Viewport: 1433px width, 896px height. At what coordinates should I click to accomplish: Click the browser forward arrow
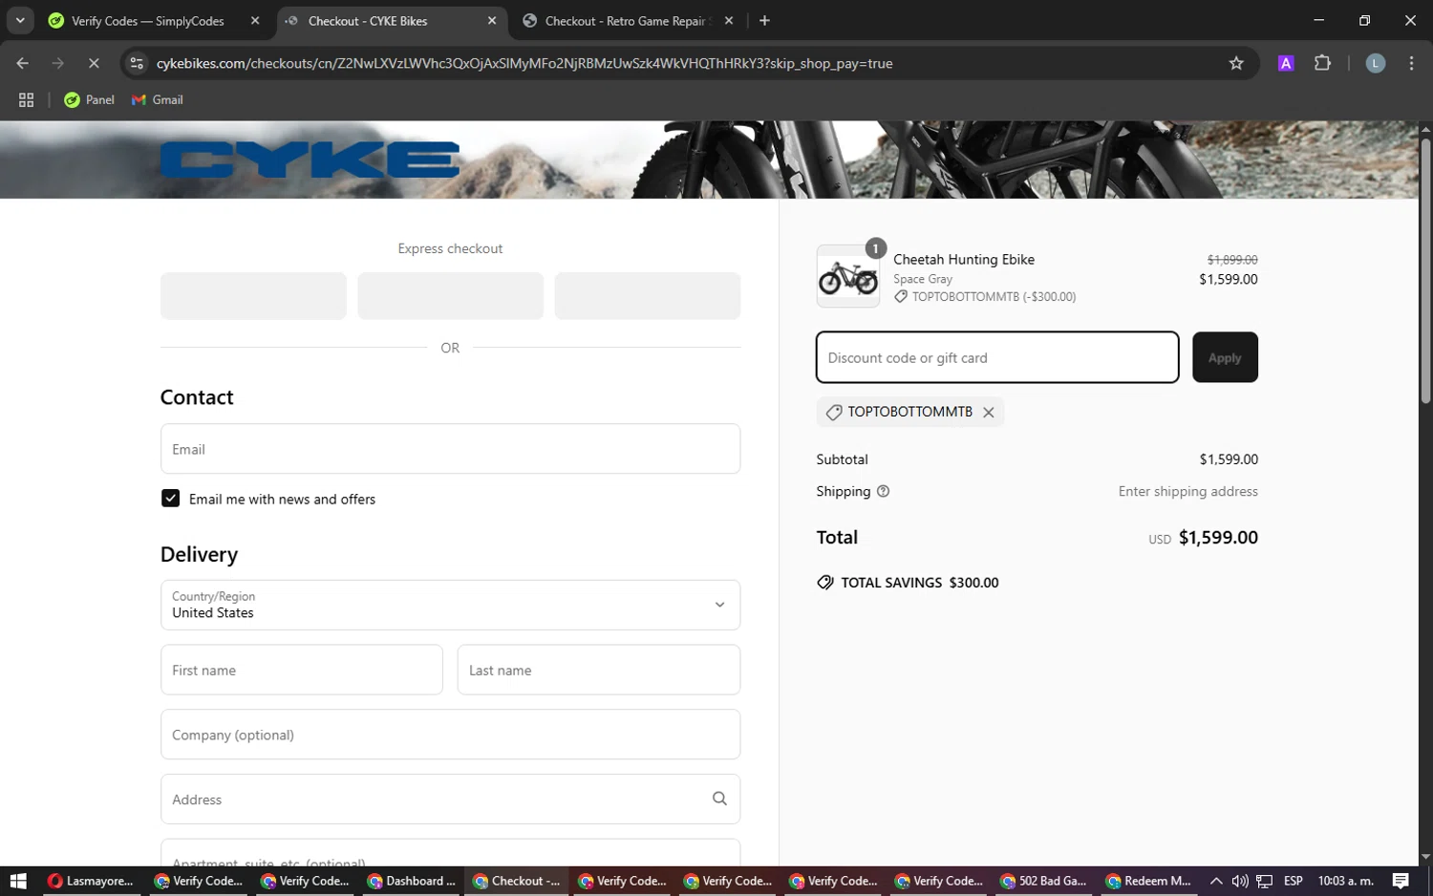[x=58, y=63]
